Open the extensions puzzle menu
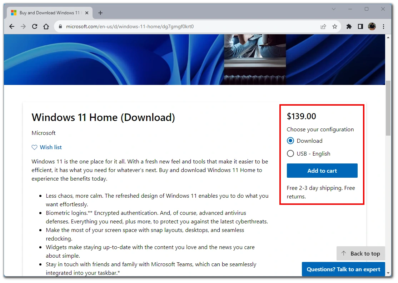This screenshot has width=398, height=283. [349, 27]
